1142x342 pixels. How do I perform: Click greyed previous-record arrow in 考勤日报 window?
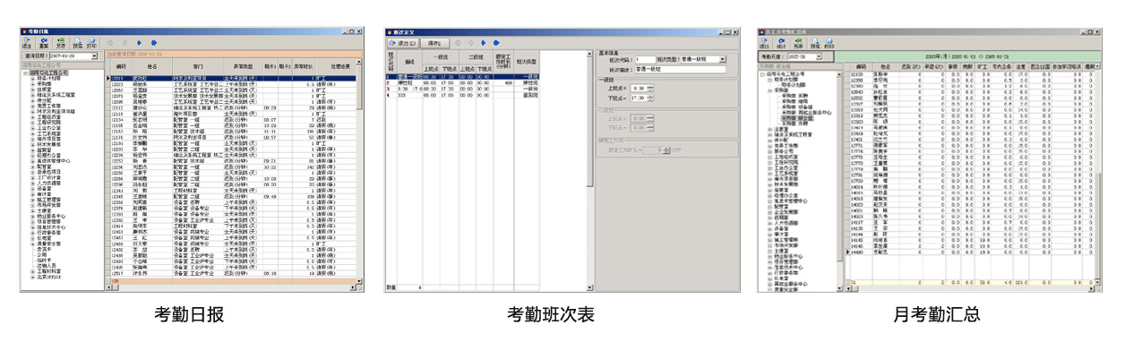pyautogui.click(x=125, y=43)
